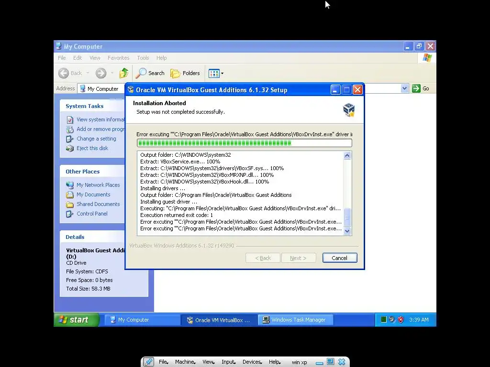Screen dimensions: 490x367
Task: Click Folders in My Computer toolbar
Action: tap(185, 73)
